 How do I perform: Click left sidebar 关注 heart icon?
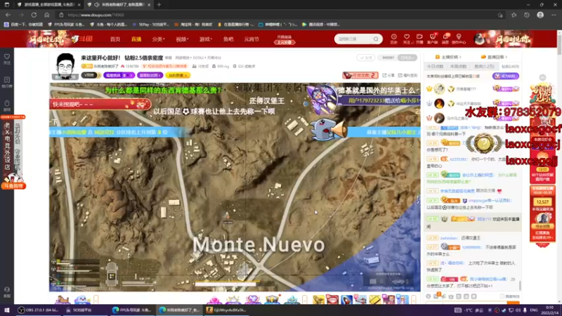pos(7,57)
